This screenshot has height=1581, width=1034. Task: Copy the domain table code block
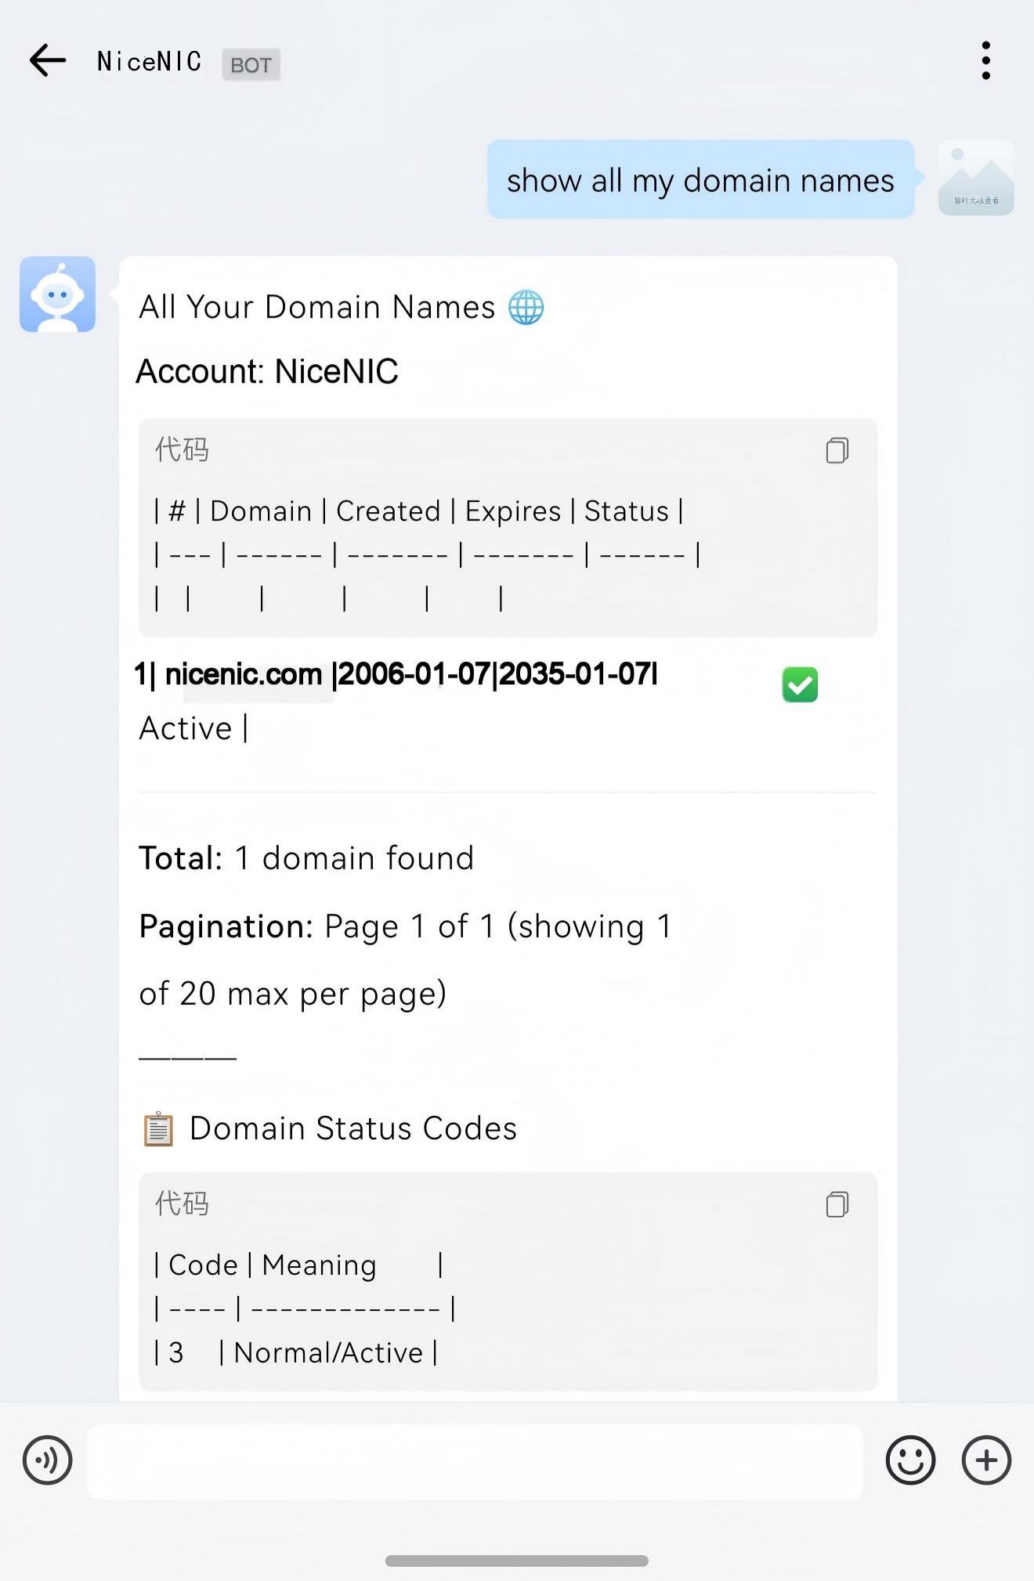click(x=837, y=450)
